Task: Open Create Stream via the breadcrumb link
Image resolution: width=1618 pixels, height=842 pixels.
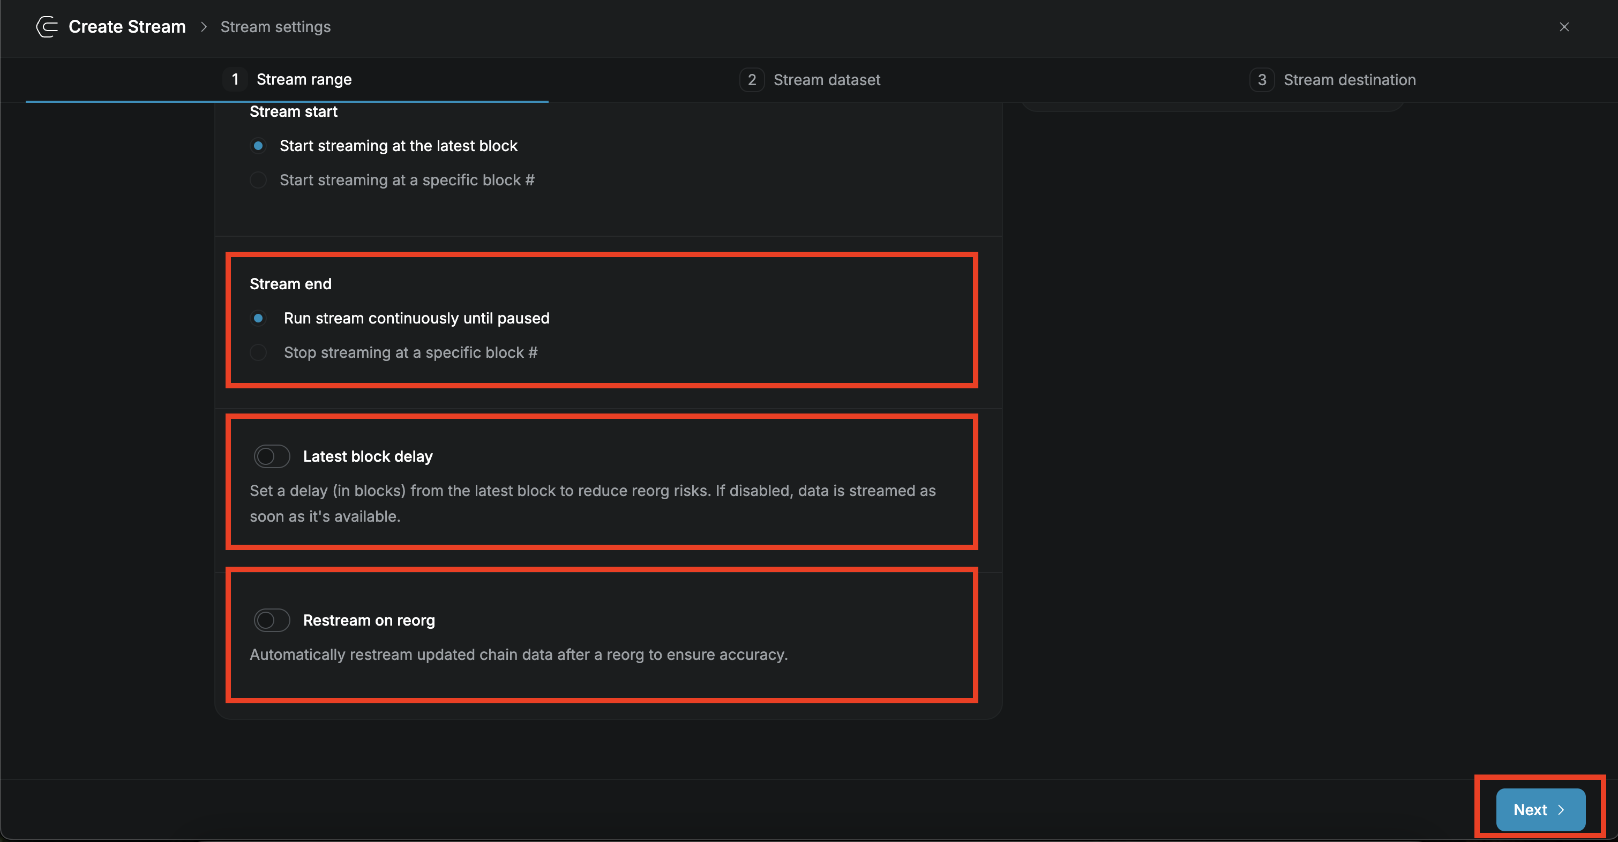Action: point(127,26)
